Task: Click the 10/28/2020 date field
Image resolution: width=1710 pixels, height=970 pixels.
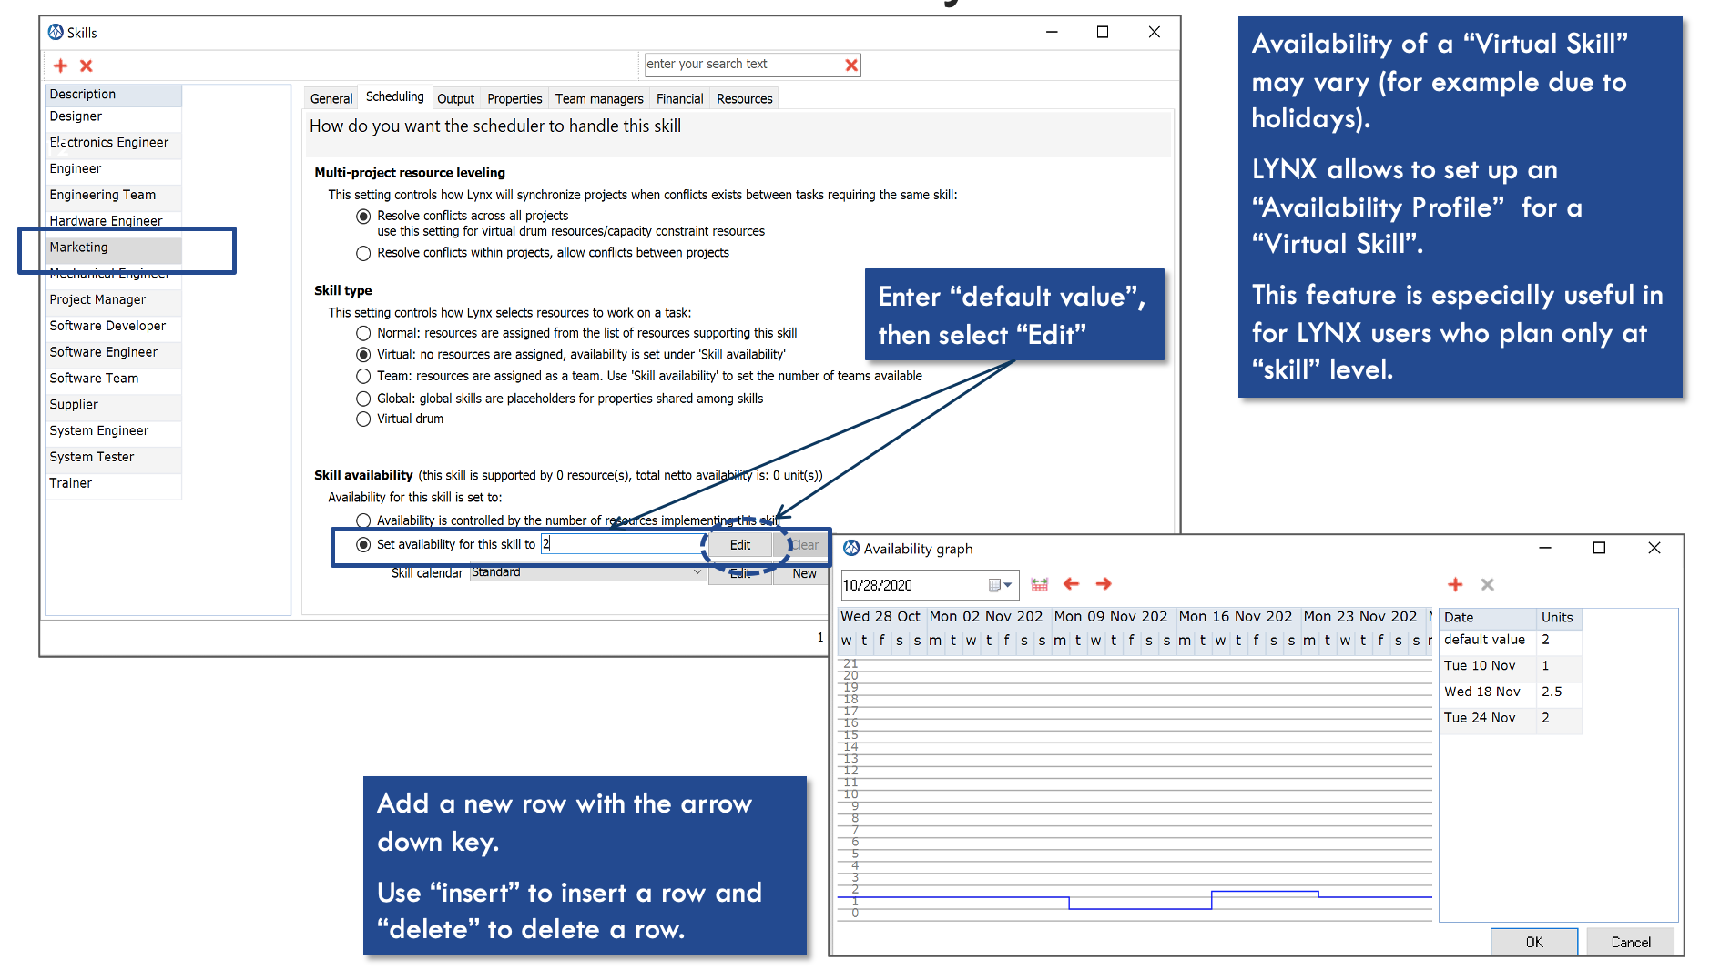Action: click(x=912, y=585)
